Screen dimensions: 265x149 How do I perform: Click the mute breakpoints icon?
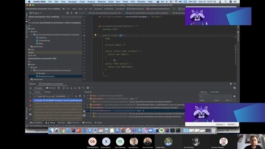(30, 109)
